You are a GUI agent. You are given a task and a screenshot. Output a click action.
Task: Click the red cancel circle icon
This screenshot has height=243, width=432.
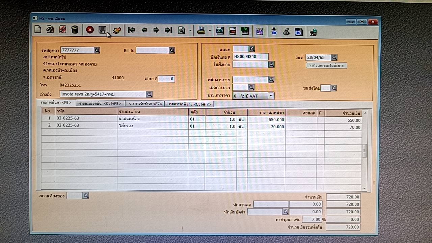tap(90, 30)
